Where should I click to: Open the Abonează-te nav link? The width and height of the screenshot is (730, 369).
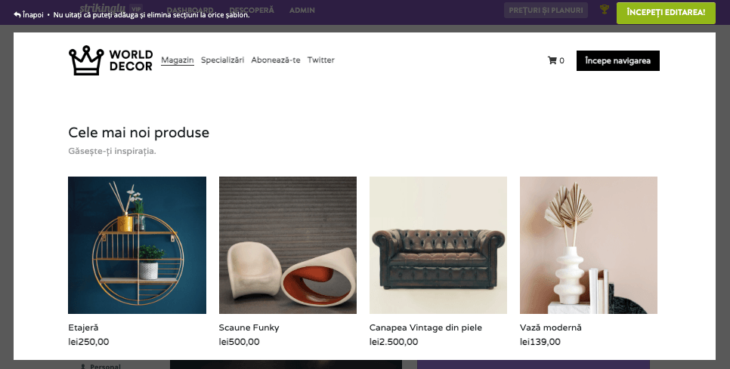click(275, 60)
